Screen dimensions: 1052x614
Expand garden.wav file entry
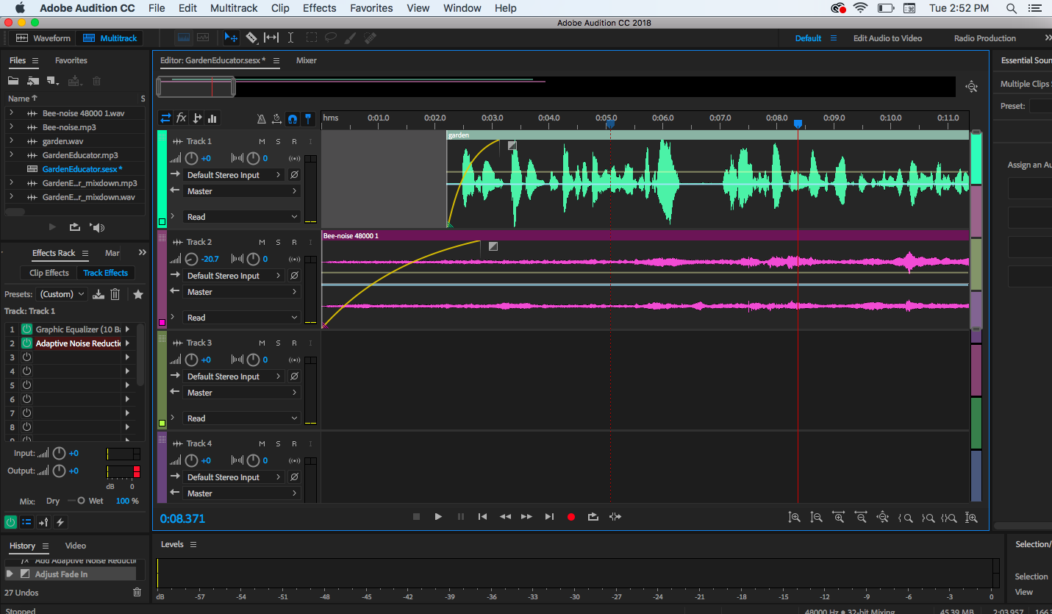11,141
